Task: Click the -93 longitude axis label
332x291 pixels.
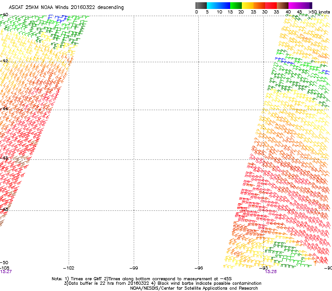Action: coord(264,268)
